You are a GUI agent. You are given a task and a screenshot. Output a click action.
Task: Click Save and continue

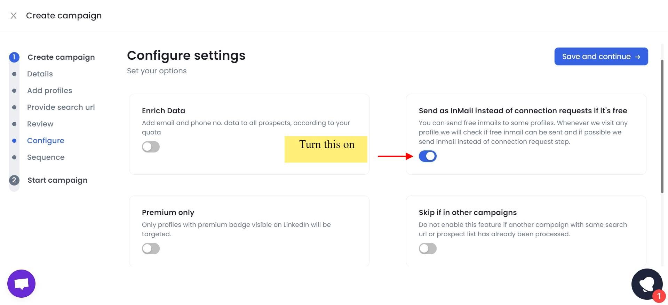tap(601, 56)
